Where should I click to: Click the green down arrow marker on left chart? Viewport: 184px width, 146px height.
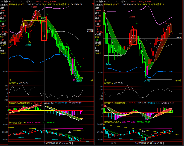tap(24, 18)
